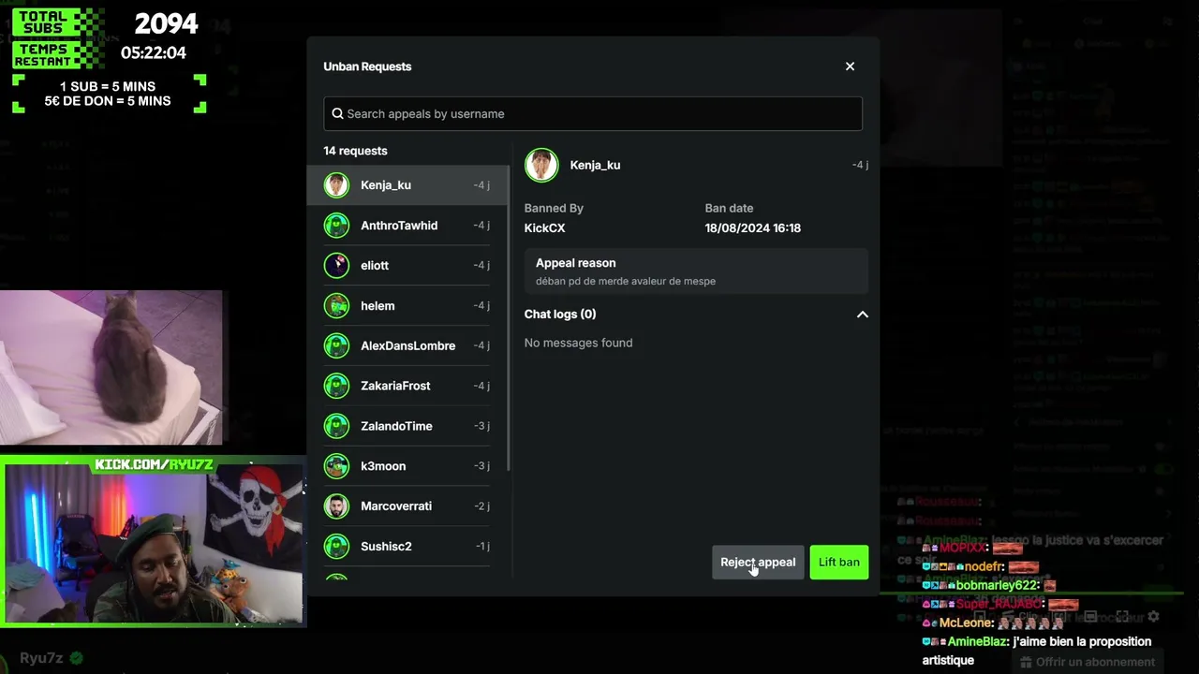Click the "Unban Requests" dialog title
Viewport: 1199px width, 674px height.
[367, 66]
